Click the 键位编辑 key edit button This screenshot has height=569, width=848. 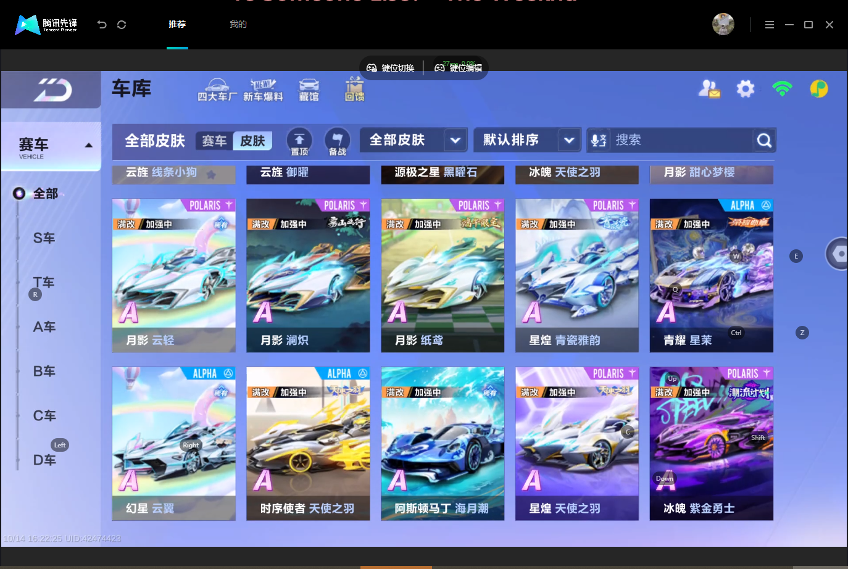point(459,68)
